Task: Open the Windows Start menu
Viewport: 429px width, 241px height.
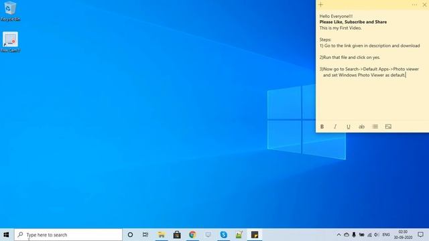Action: pyautogui.click(x=6, y=235)
